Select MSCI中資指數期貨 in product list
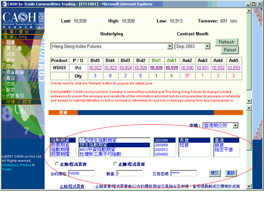Screen dimensions: 264x206 point(115,150)
